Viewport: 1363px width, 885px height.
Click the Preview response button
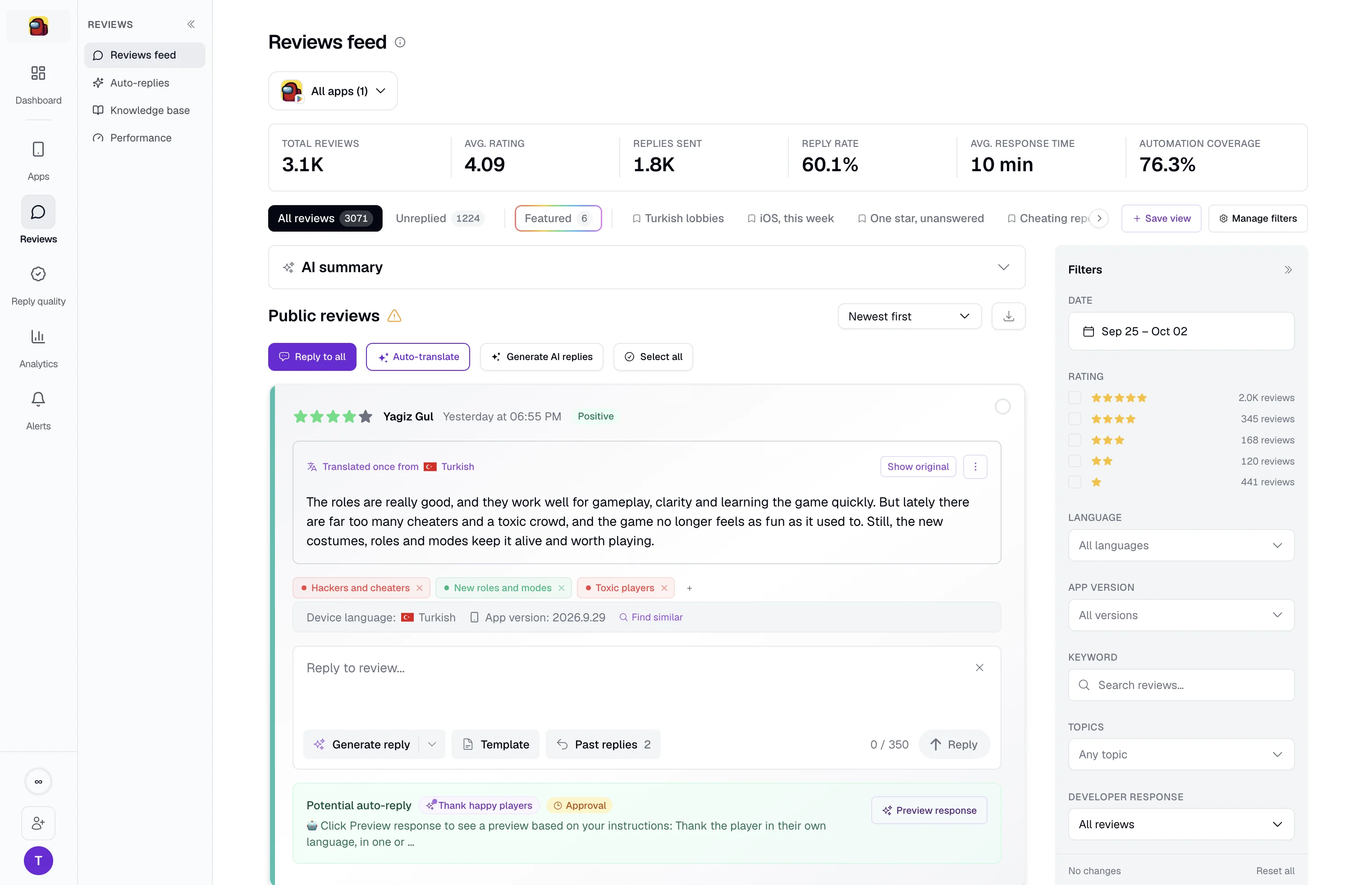click(929, 810)
